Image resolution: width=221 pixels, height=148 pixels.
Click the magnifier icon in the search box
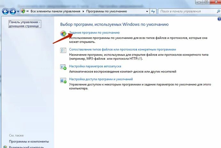(218, 11)
